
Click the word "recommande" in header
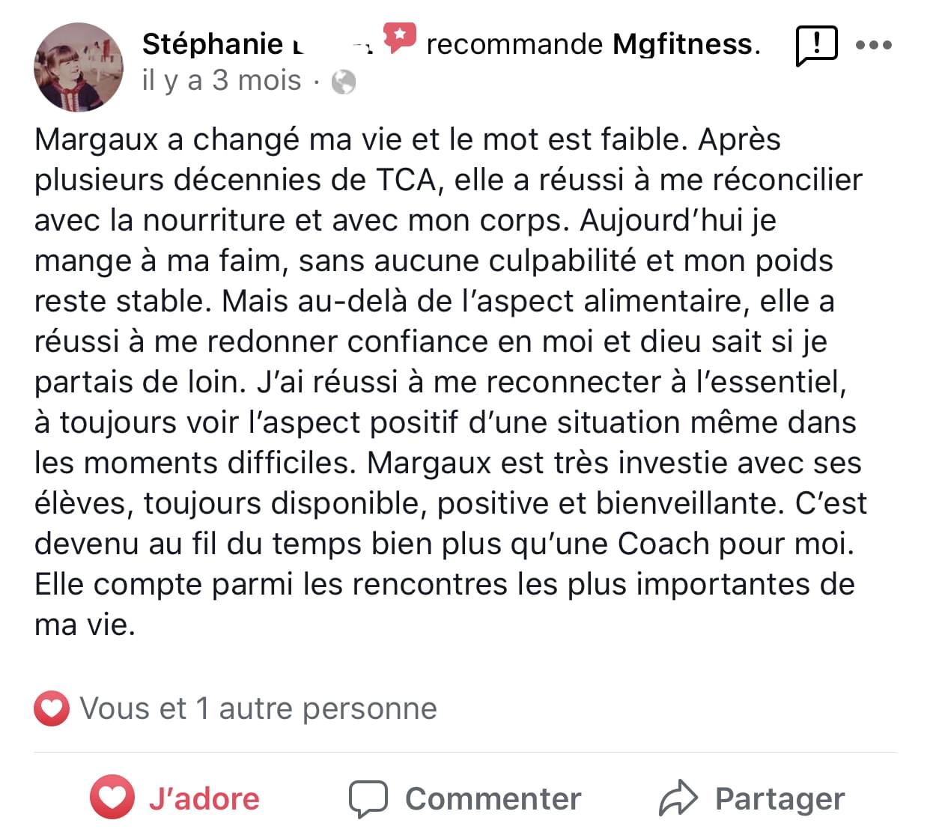point(514,45)
